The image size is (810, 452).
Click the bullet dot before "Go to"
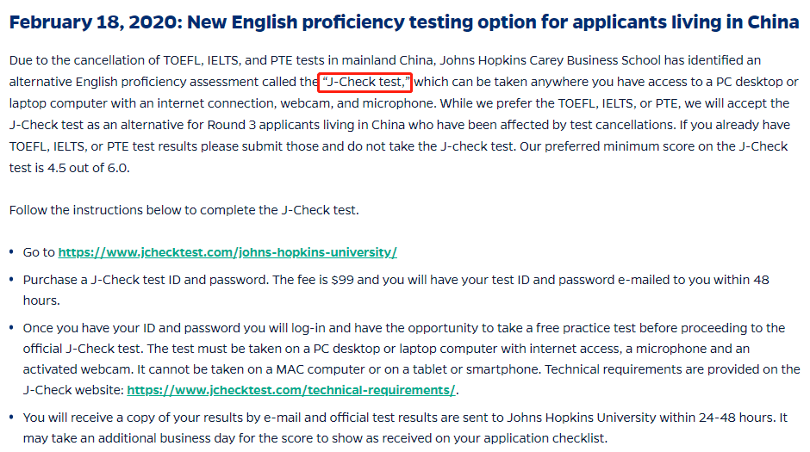(x=11, y=252)
